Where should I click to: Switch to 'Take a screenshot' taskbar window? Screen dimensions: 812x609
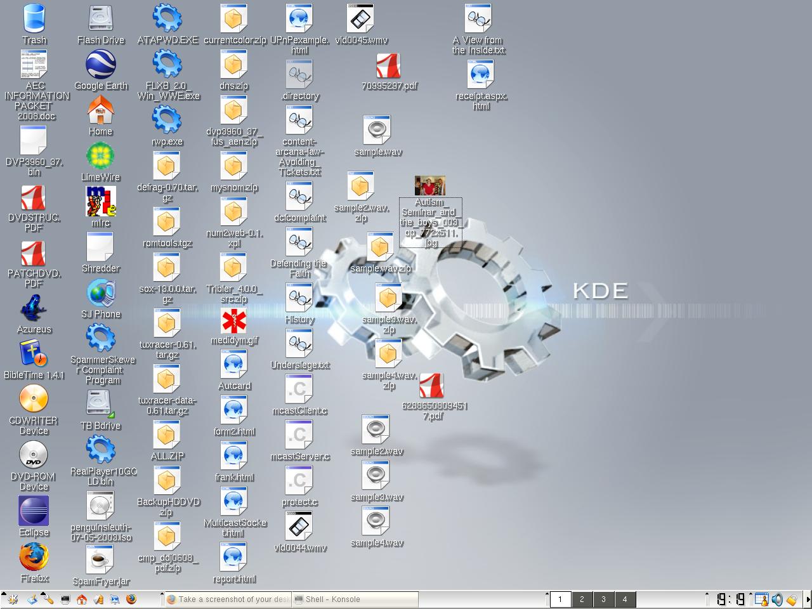[x=227, y=599]
